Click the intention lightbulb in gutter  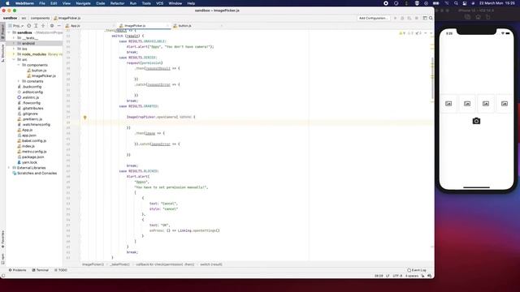pos(84,117)
